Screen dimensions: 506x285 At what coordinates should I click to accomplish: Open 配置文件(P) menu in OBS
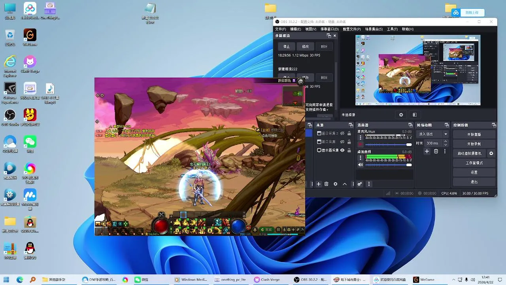click(351, 29)
